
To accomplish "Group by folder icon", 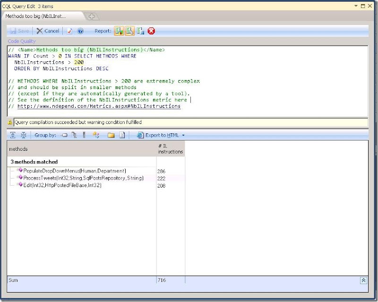I will tap(111, 135).
